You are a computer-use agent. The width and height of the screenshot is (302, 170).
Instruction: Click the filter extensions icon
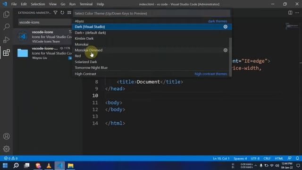(55, 13)
